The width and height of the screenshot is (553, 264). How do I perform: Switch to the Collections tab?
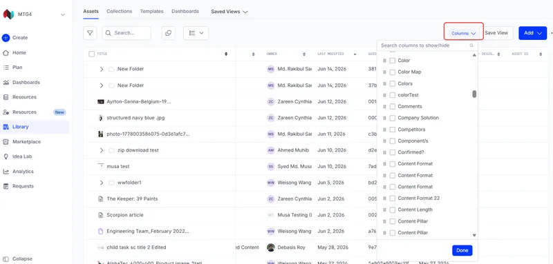tap(119, 11)
